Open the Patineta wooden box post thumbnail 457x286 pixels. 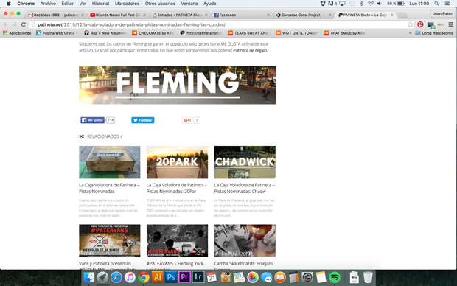point(110,162)
